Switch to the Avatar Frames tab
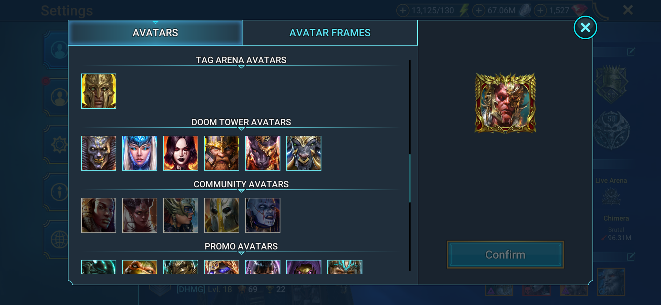 (x=330, y=33)
